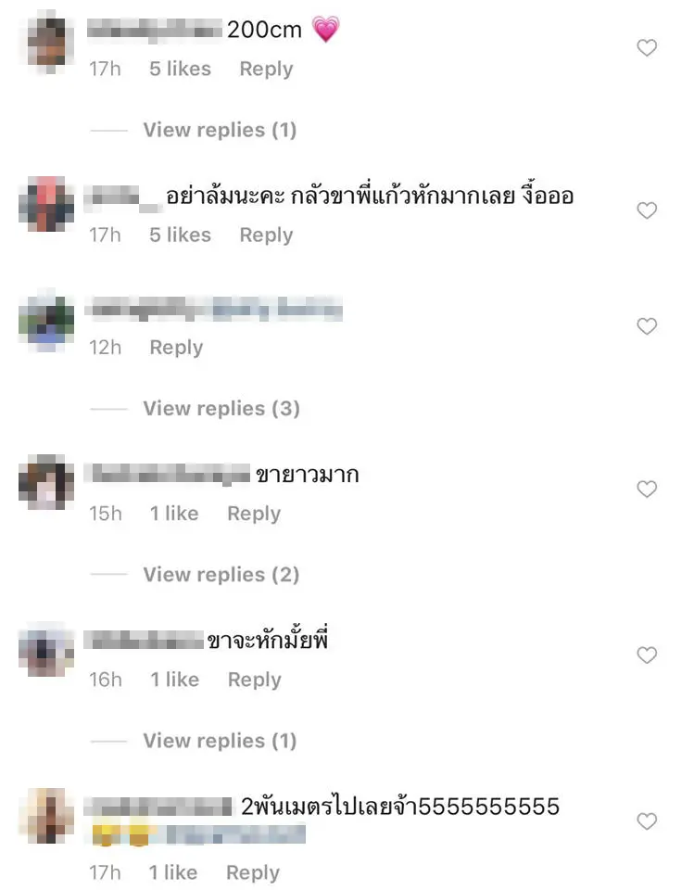Viewport: 694px width, 890px height.
Task: Reply to the 12h blurred comment
Action: [x=176, y=348]
